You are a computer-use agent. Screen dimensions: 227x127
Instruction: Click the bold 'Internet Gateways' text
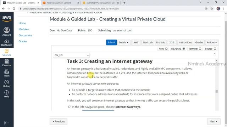[x=128, y=107]
